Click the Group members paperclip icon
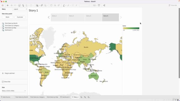The width and height of the screenshot is (180, 101). coord(68,5)
